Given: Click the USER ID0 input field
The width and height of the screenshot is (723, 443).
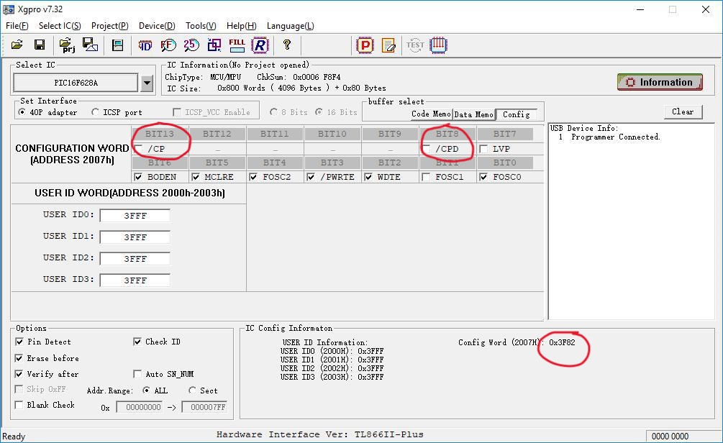Looking at the screenshot, I should coord(135,216).
